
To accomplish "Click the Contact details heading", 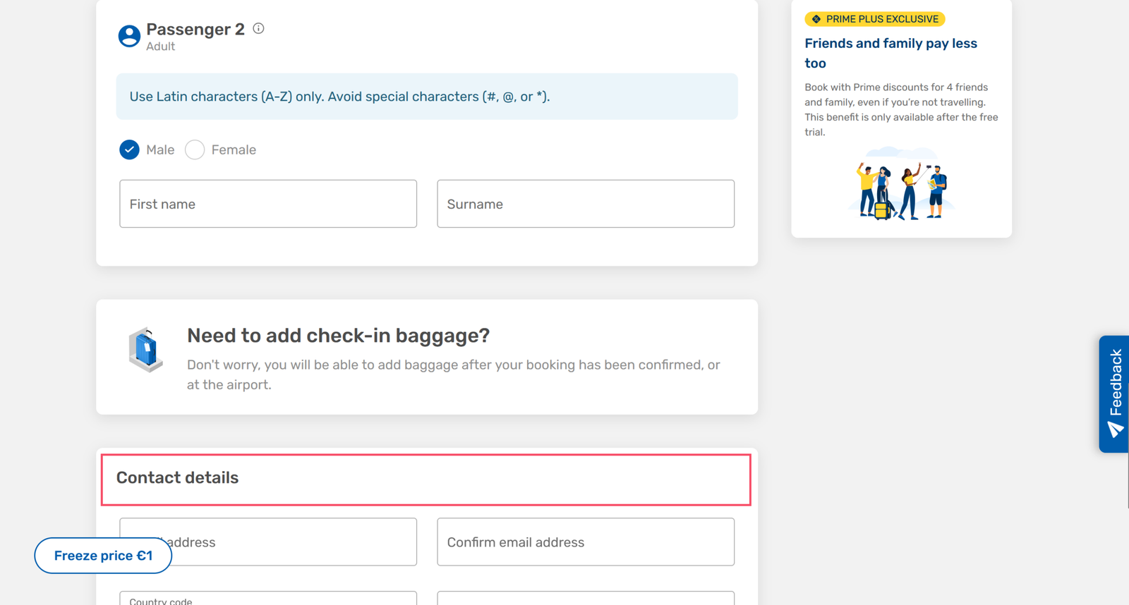I will [178, 478].
